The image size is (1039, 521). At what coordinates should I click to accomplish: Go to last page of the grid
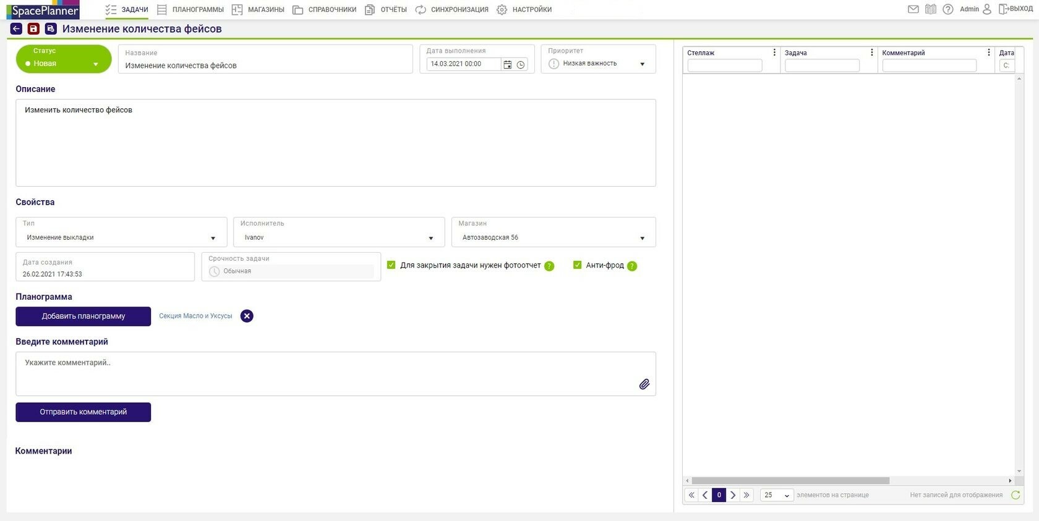pyautogui.click(x=746, y=495)
